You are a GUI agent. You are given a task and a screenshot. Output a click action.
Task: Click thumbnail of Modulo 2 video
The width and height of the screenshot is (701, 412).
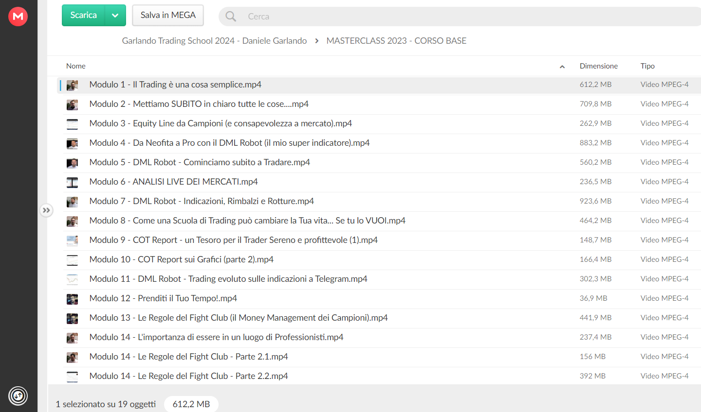point(72,104)
